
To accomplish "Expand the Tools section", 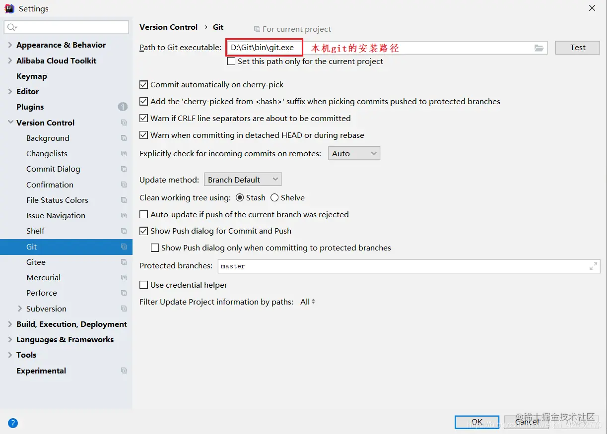I will 10,355.
